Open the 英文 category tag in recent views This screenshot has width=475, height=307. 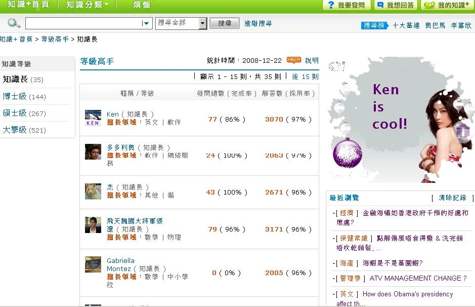[347, 294]
